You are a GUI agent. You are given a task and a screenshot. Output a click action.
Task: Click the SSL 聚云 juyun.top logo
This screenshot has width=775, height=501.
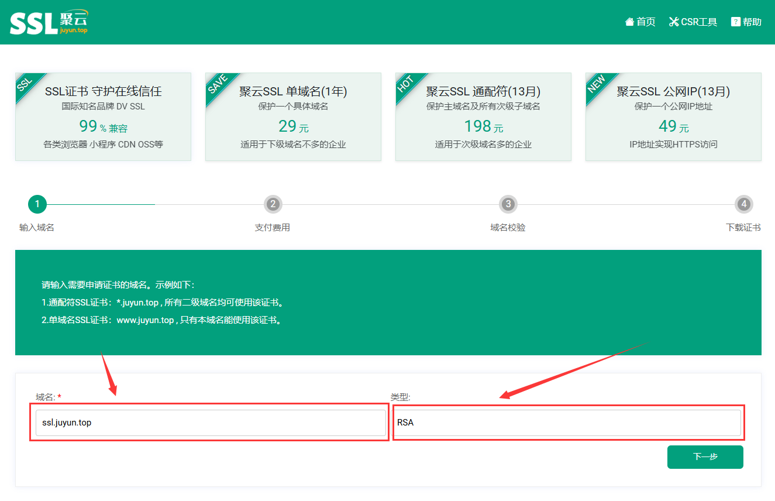tap(49, 22)
